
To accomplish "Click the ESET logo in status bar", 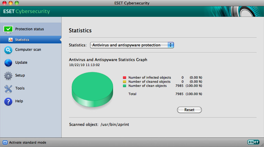I will (x=253, y=142).
